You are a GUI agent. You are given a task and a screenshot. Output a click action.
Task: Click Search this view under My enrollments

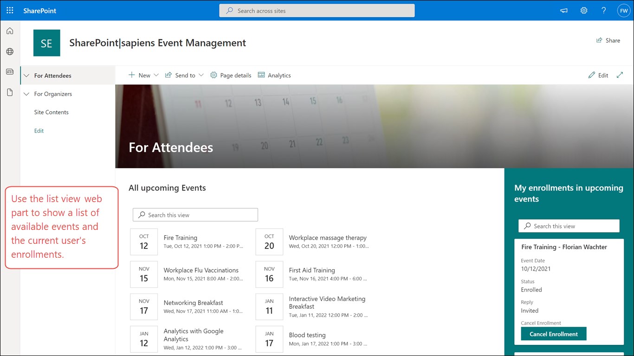[x=569, y=226]
